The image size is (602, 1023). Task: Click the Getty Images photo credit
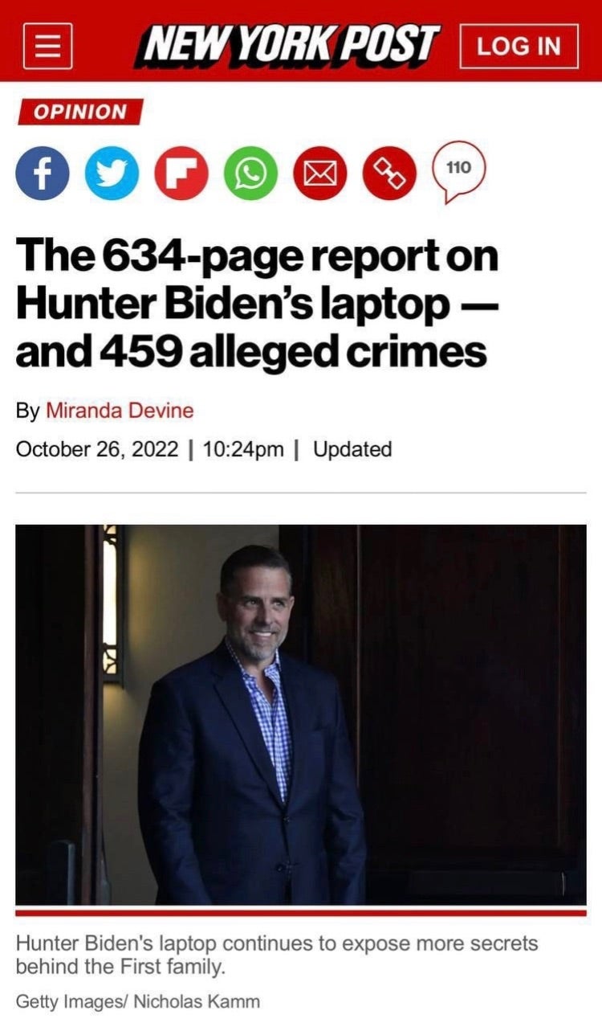point(137,1001)
